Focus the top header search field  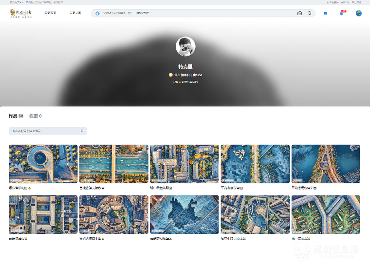[195, 13]
